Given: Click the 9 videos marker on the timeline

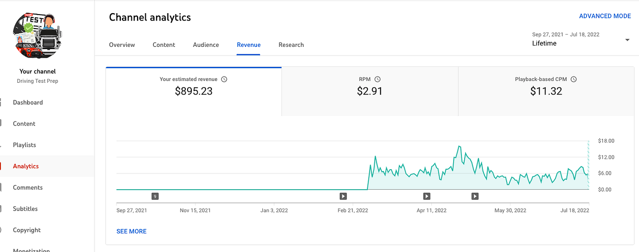Looking at the screenshot, I should pyautogui.click(x=155, y=197).
